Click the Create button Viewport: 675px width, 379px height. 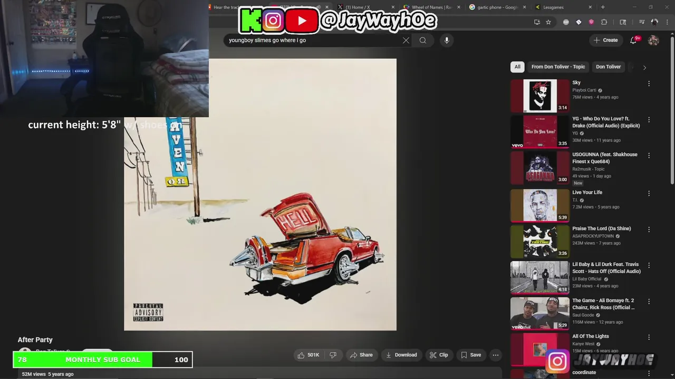coord(605,40)
